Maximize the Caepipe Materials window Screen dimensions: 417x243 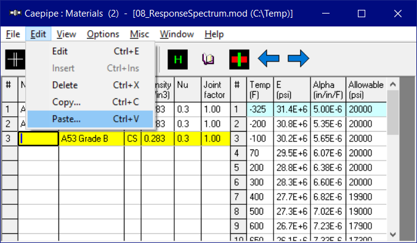pyautogui.click(x=362, y=14)
